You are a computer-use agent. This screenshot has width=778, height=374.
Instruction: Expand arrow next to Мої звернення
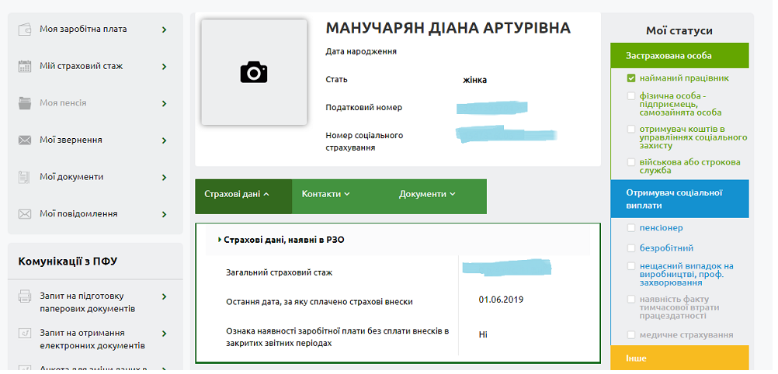[x=165, y=141]
